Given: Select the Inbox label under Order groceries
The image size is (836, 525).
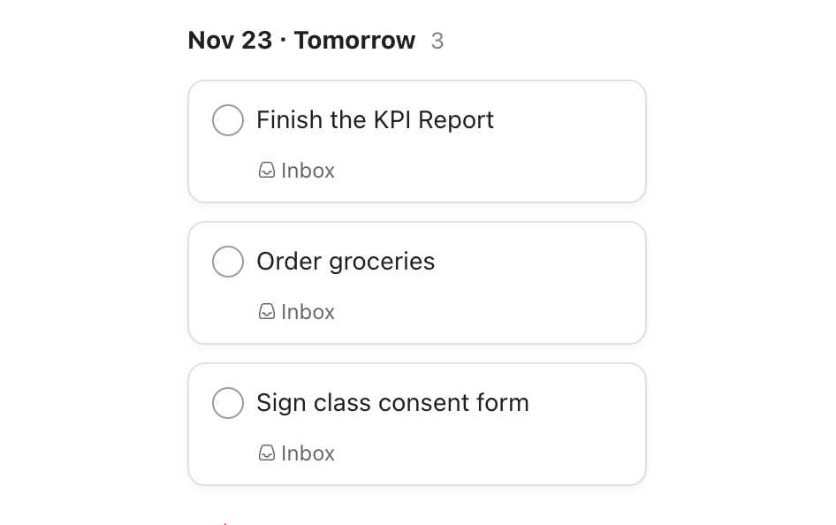Looking at the screenshot, I should (x=296, y=311).
